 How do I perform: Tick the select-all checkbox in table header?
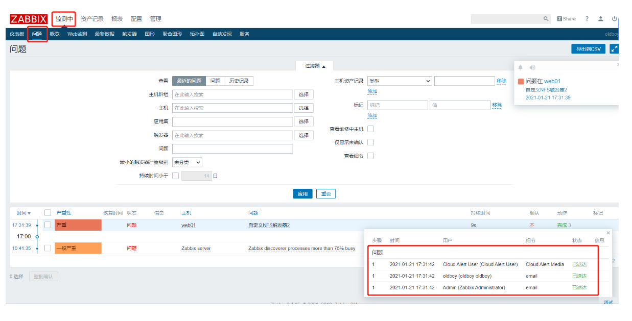[48, 213]
